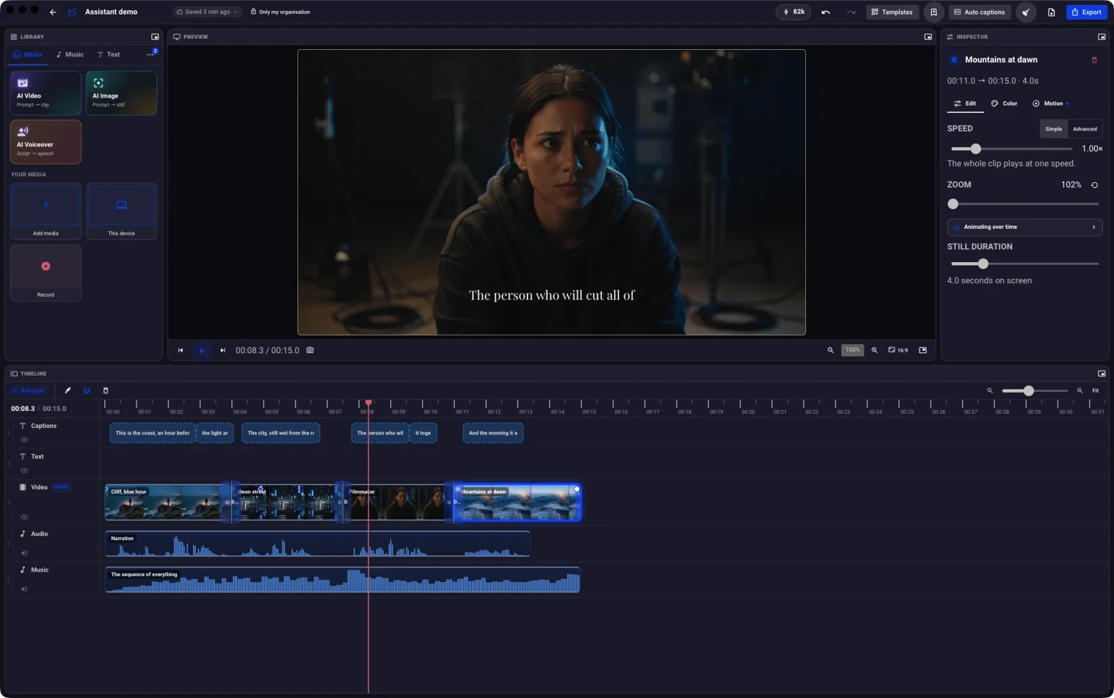This screenshot has width=1114, height=698.
Task: Toggle the magnet snapping icon in timeline
Action: click(x=86, y=391)
